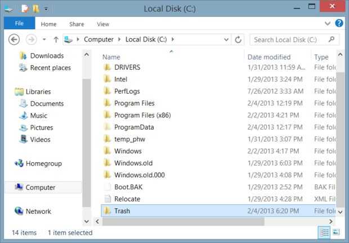349x243 pixels.
Task: Open the address bar history dropdown
Action: pyautogui.click(x=226, y=40)
